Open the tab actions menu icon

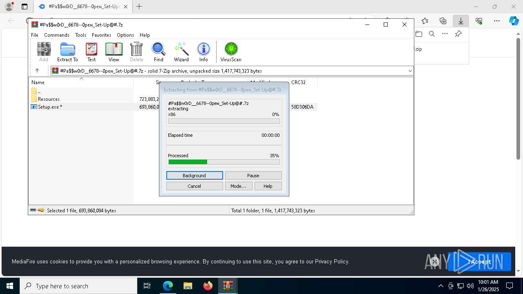[x=25, y=7]
